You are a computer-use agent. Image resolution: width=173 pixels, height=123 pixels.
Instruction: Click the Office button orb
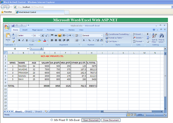7,27
